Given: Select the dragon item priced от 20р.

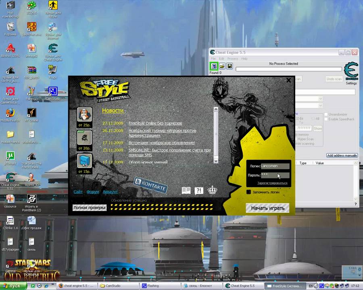Looking at the screenshot, I should coord(85,138).
